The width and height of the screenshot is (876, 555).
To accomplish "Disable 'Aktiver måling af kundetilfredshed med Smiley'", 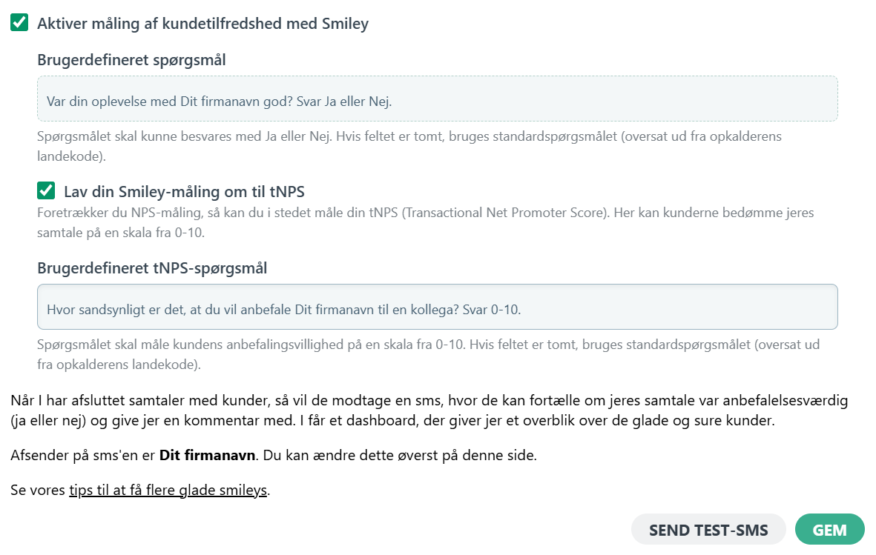I will [17, 22].
